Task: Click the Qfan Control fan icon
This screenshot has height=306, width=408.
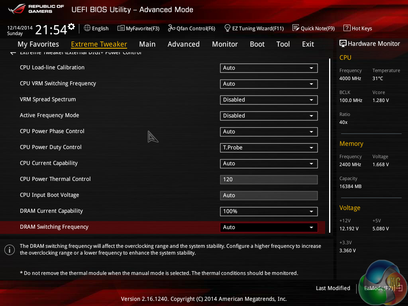Action: pos(171,28)
